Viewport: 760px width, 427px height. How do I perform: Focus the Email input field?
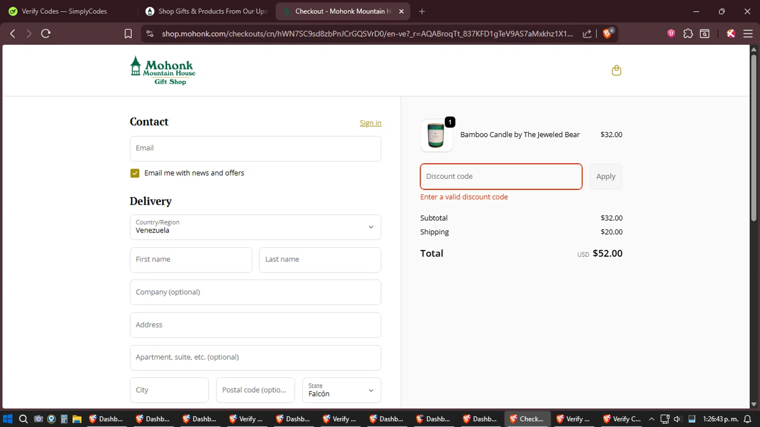point(255,148)
